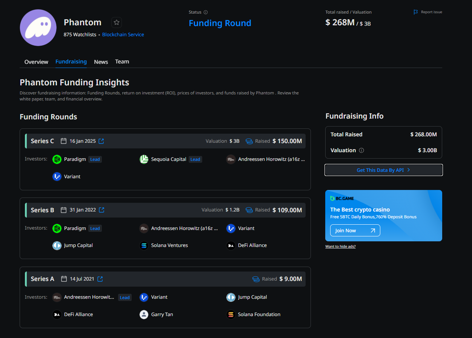This screenshot has height=338, width=472.
Task: Click the Paradigm investor logo in Series C
Action: (57, 159)
